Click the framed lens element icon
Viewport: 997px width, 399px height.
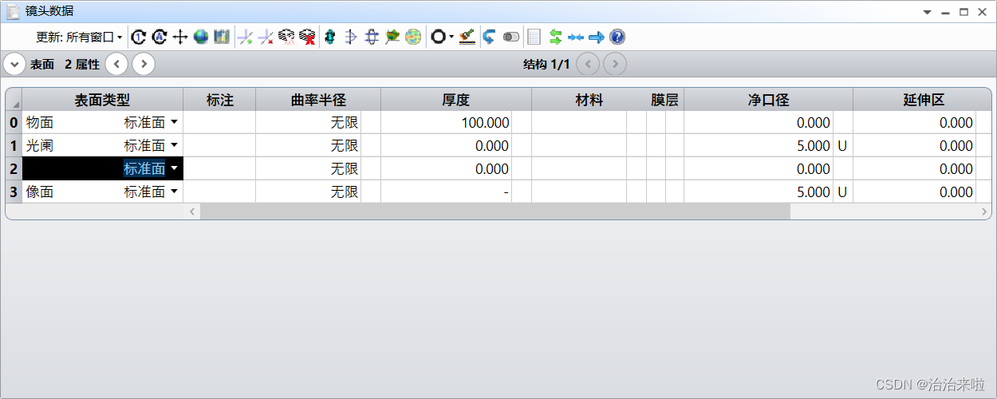coord(372,37)
